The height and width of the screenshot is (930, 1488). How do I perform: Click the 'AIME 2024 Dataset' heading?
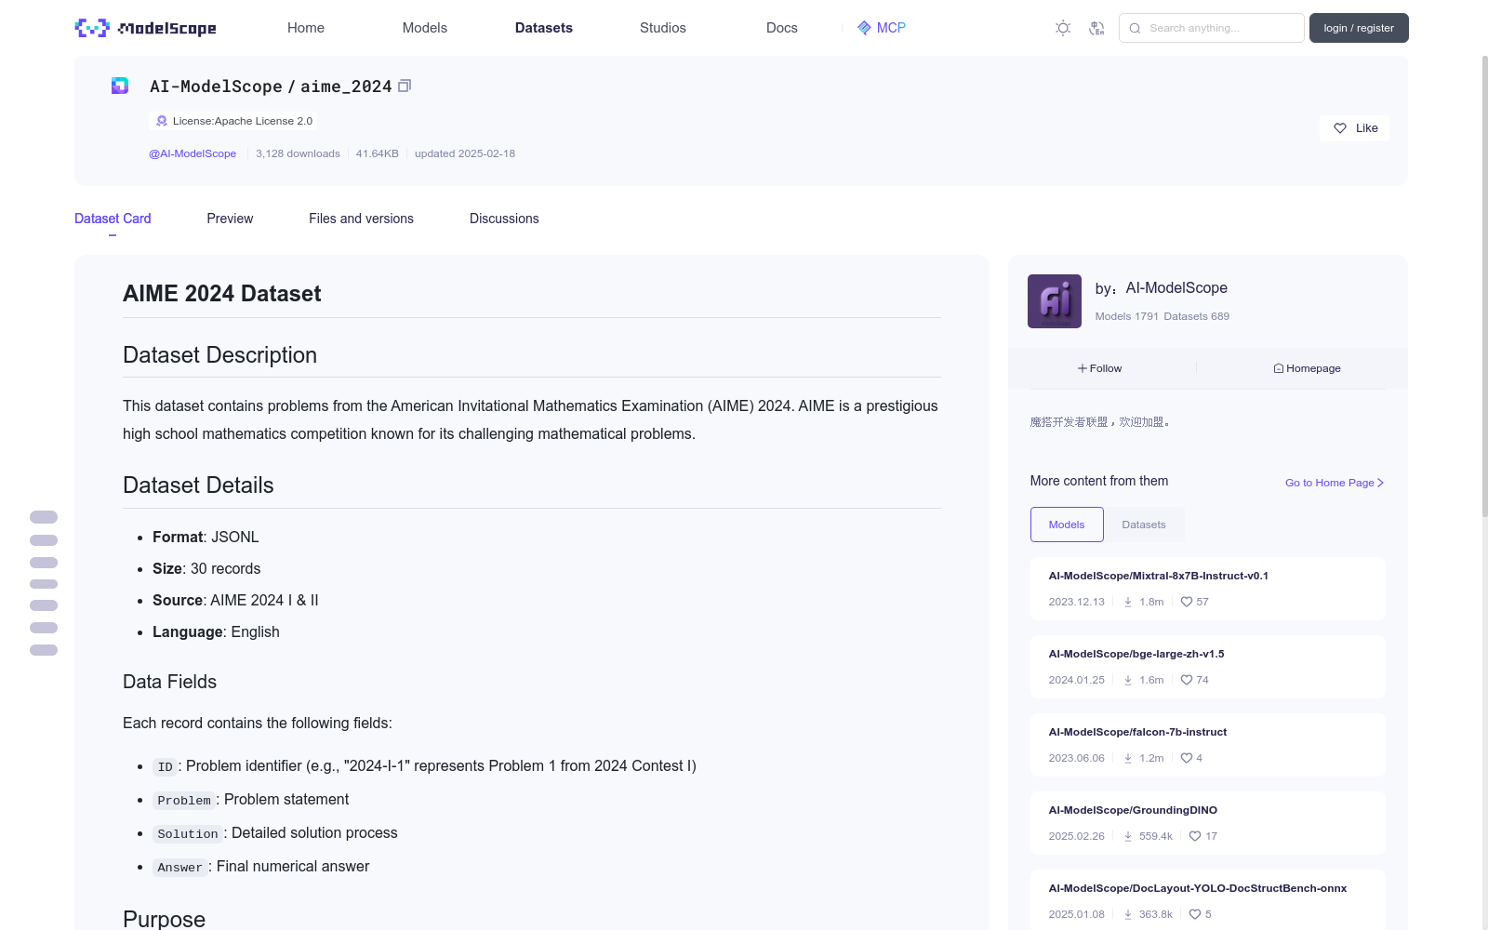(x=222, y=294)
